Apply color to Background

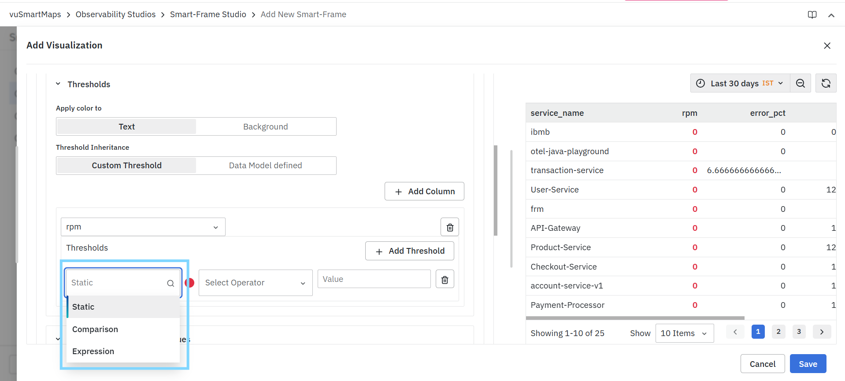point(266,127)
